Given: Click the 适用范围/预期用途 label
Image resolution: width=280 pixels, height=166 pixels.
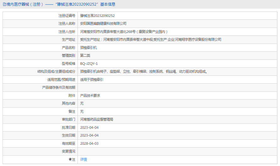Looking at the screenshot, I should point(61,80).
